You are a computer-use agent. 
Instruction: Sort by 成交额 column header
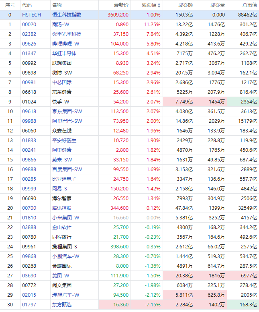click(x=186, y=5)
